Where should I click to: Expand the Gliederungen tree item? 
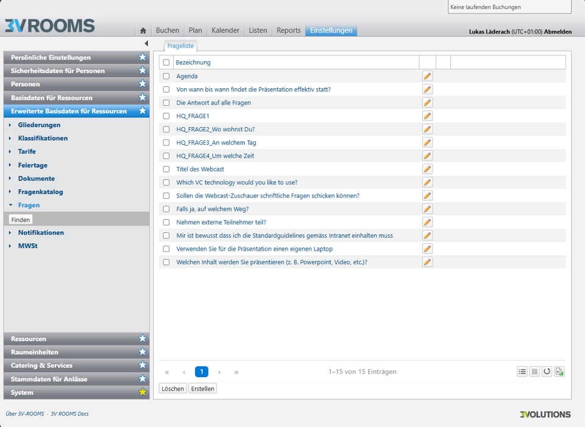coord(10,125)
